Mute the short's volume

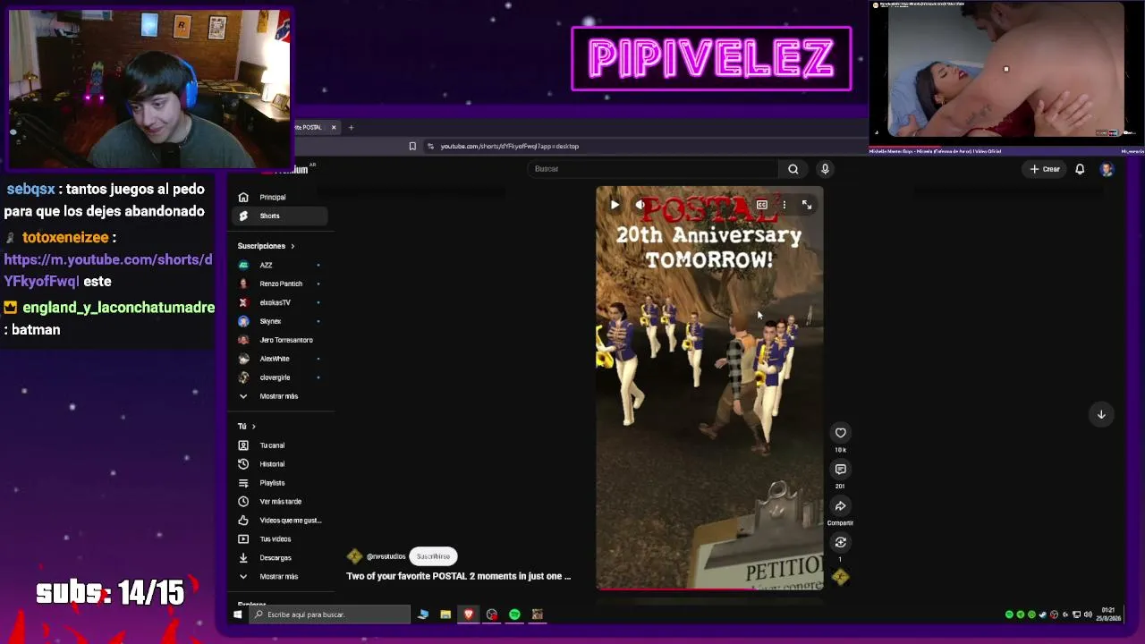640,205
